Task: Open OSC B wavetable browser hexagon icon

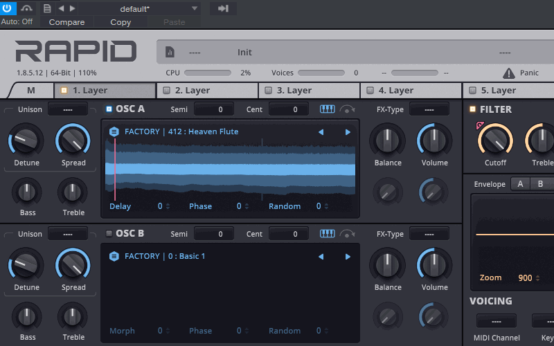Action: tap(114, 256)
